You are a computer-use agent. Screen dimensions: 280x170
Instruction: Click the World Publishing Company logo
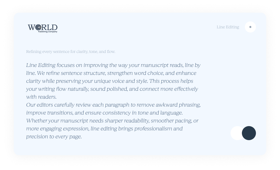click(x=43, y=28)
